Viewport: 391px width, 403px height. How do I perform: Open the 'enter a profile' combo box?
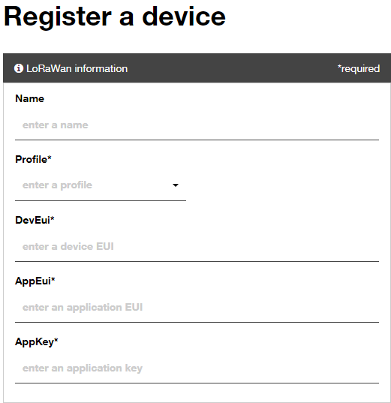pos(101,185)
